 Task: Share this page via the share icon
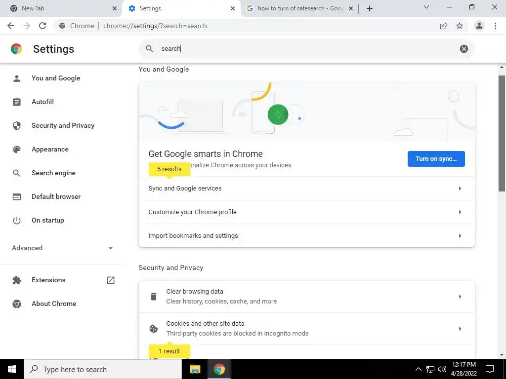[x=444, y=26]
